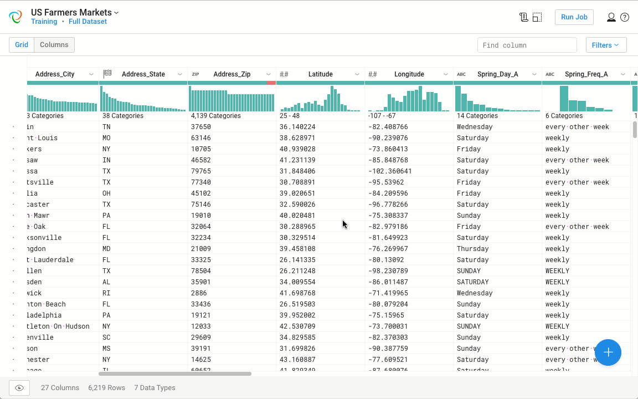Open the recipe panel scroll icon
Image resolution: width=638 pixels, height=399 pixels.
[x=524, y=17]
